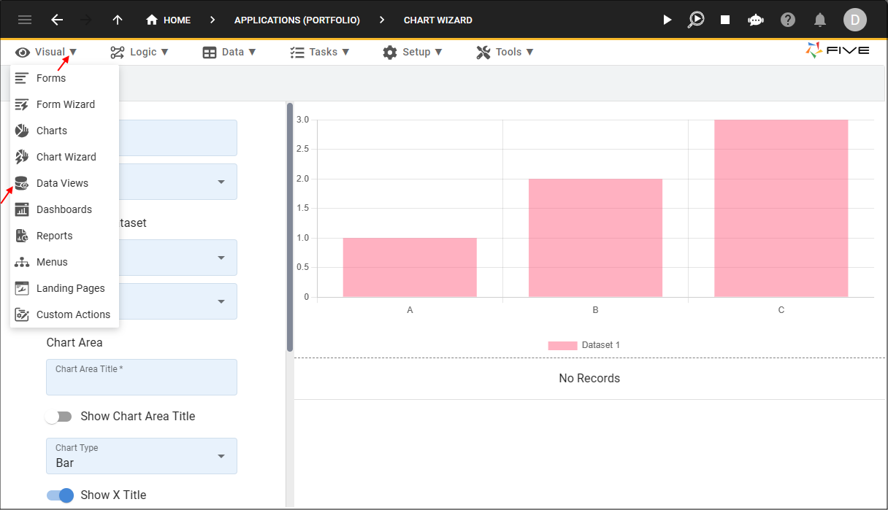Viewport: 888px width, 510px height.
Task: Run the application with the play icon
Action: 667,20
